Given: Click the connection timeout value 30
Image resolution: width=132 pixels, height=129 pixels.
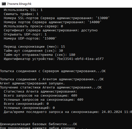Looking at the screenshot, I should [x=61, y=51].
